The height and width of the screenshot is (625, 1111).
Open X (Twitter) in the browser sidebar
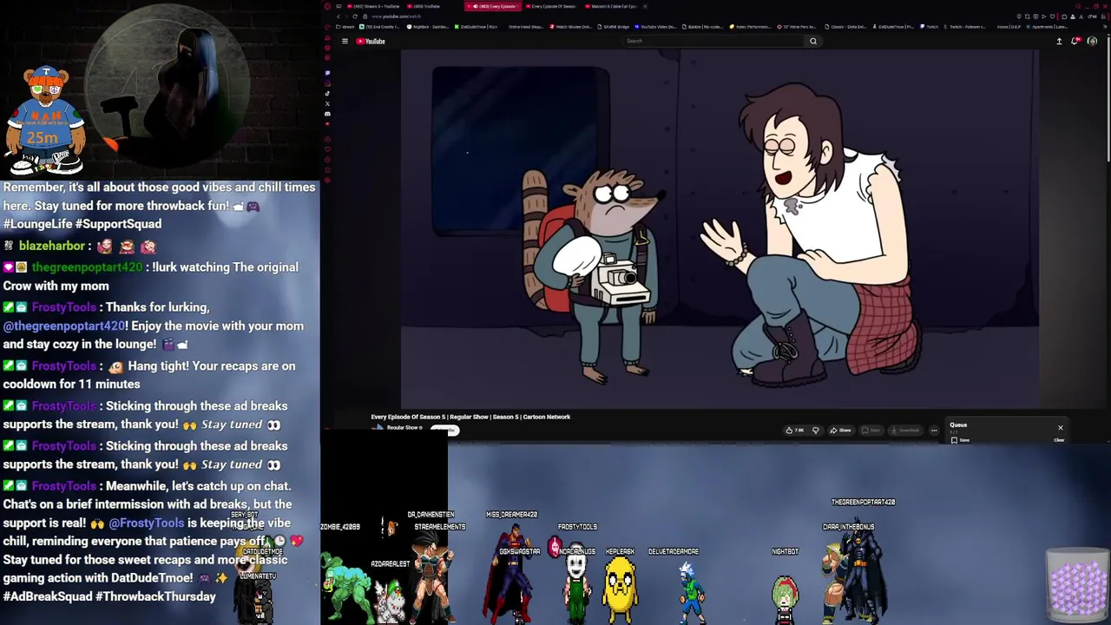click(x=327, y=103)
